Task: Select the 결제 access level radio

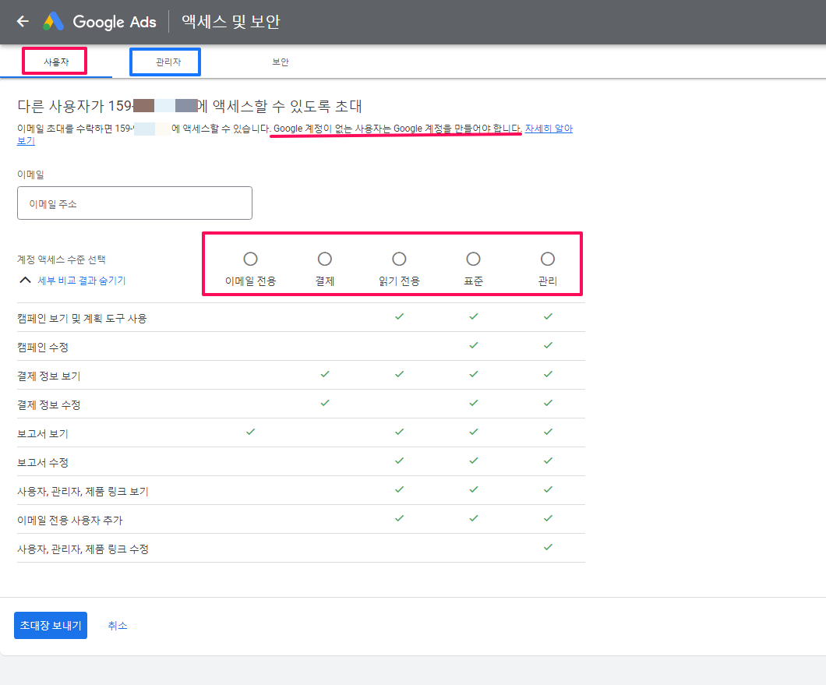Action: (x=325, y=258)
